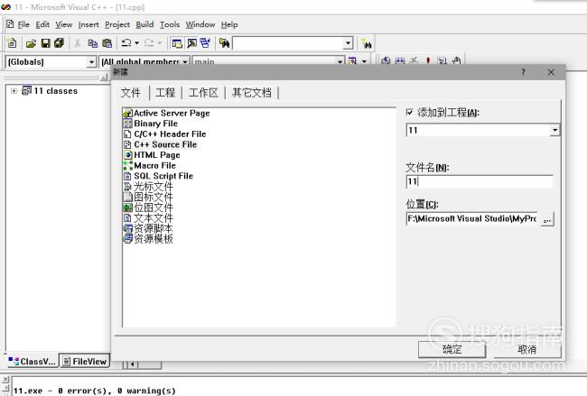Click the Build icon in build toolbar
587x396 pixels.
(x=400, y=60)
